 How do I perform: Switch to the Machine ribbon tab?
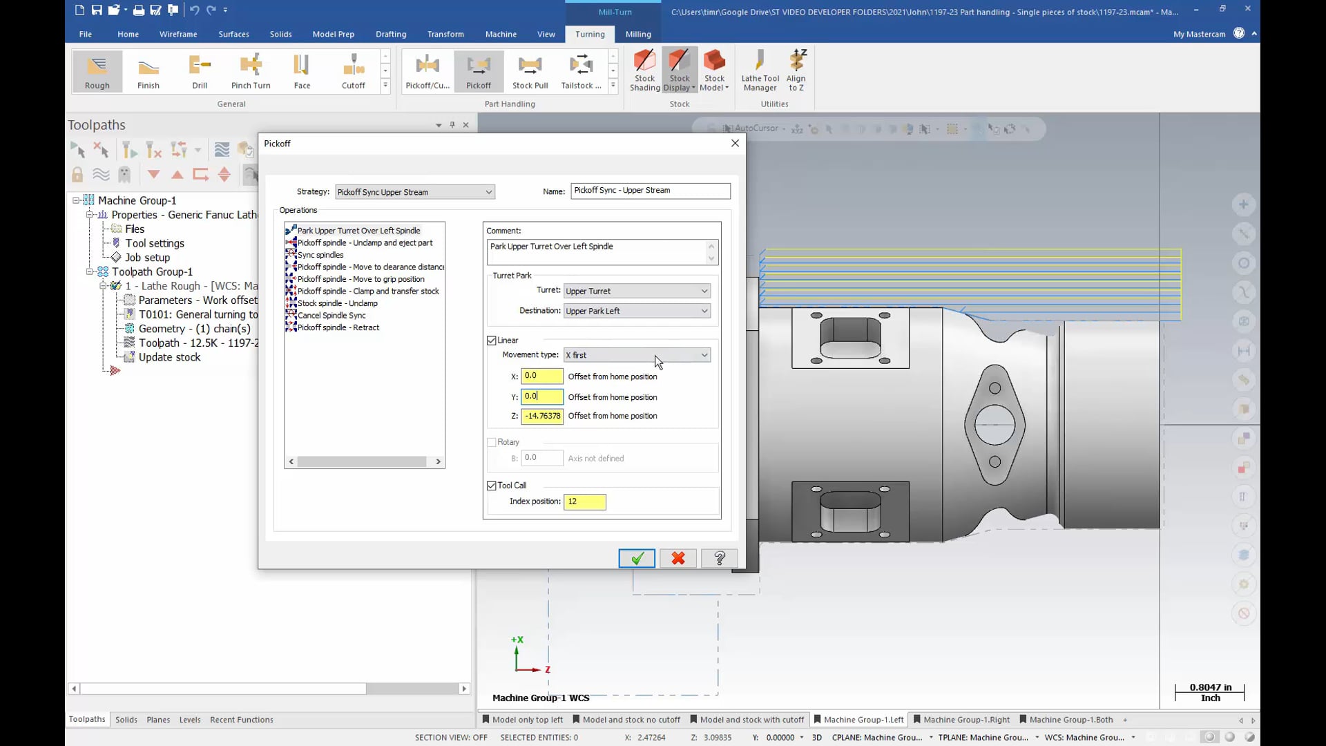[x=501, y=34]
